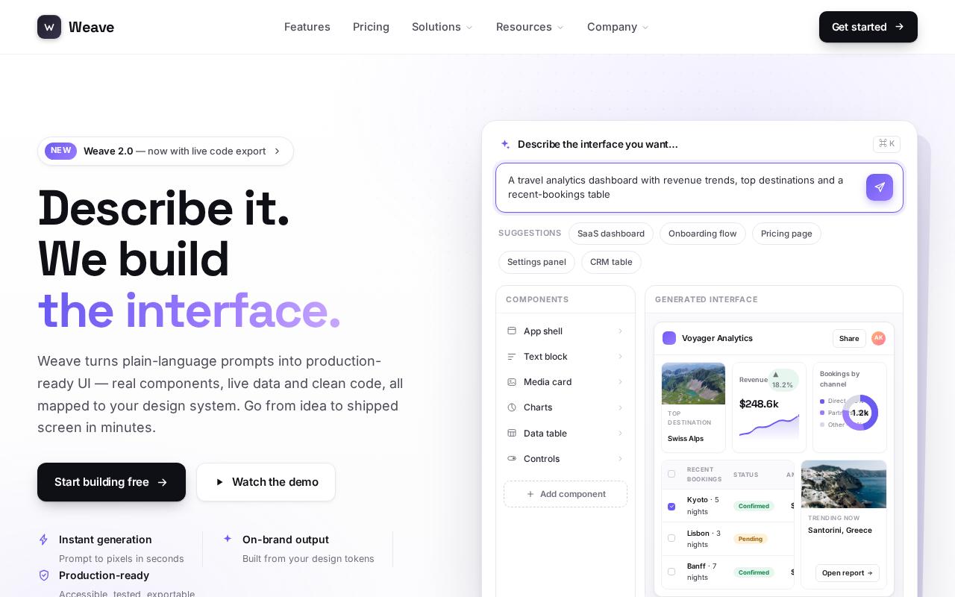Click the Confirmed status in the Banff row
This screenshot has height=597, width=955.
point(754,572)
